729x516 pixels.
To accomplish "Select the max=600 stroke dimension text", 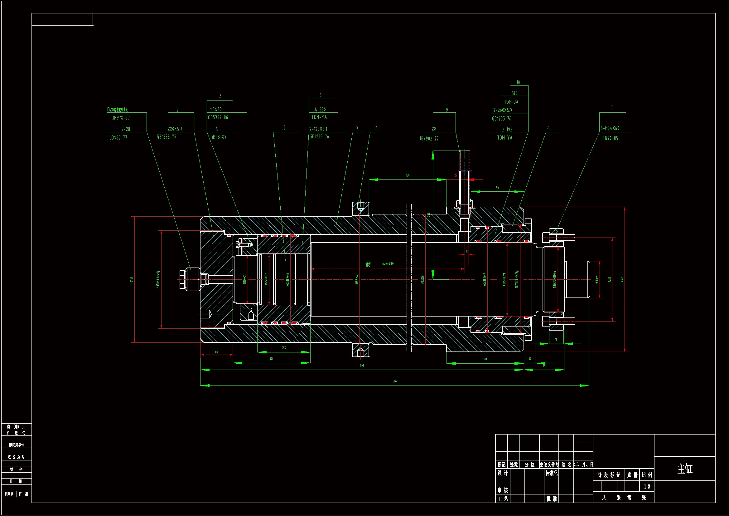I will coord(388,263).
